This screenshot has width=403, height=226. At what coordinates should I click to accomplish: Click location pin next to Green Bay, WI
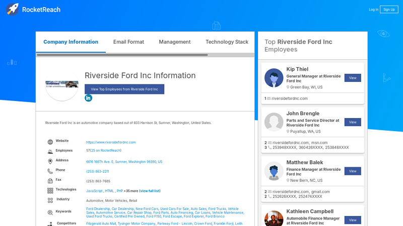point(288,87)
